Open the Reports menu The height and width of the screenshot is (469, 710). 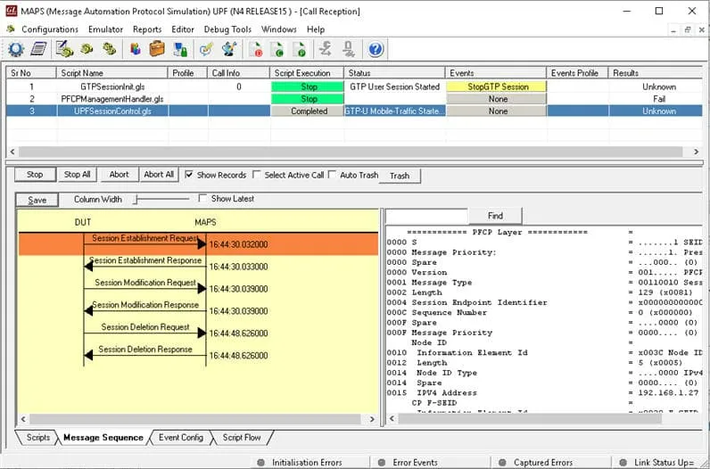147,29
